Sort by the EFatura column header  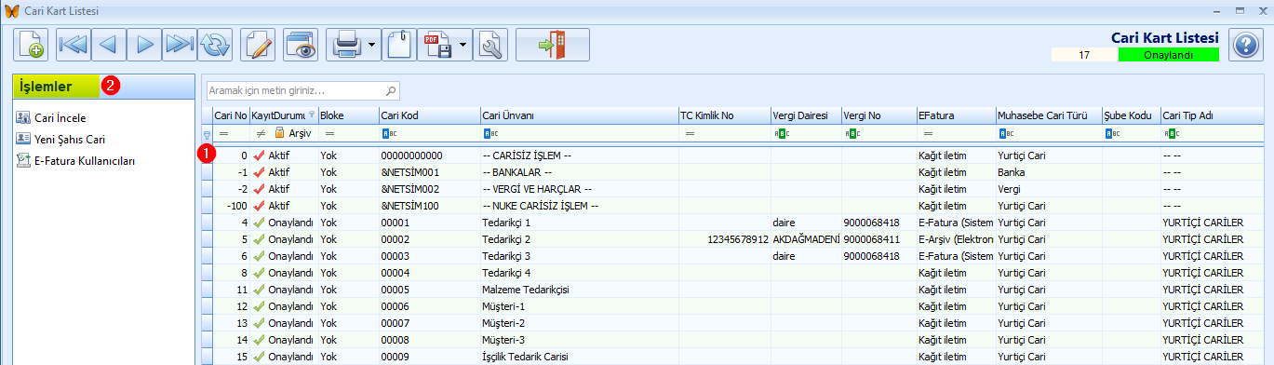coord(955,115)
